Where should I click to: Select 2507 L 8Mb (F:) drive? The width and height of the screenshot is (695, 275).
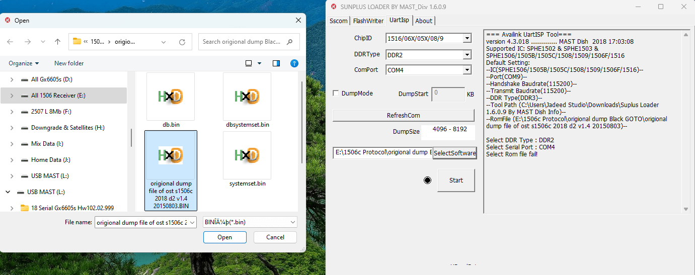[63, 112]
